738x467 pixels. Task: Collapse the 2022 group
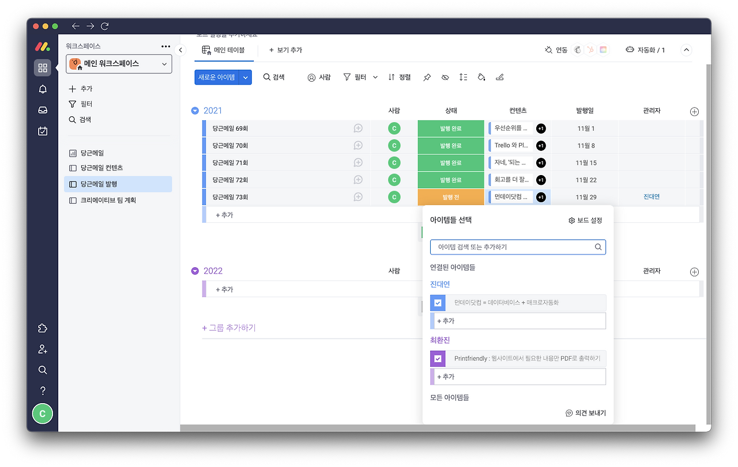click(195, 271)
